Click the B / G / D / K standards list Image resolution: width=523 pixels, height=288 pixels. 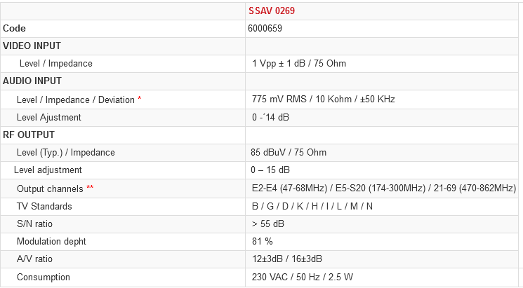click(312, 207)
